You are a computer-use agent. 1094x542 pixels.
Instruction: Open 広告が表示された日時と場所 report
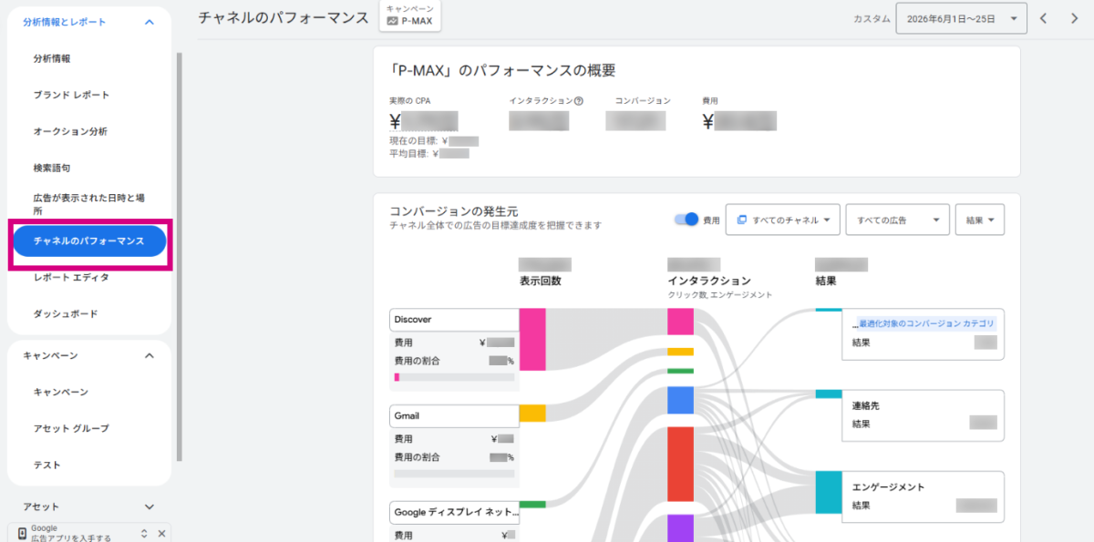click(88, 204)
